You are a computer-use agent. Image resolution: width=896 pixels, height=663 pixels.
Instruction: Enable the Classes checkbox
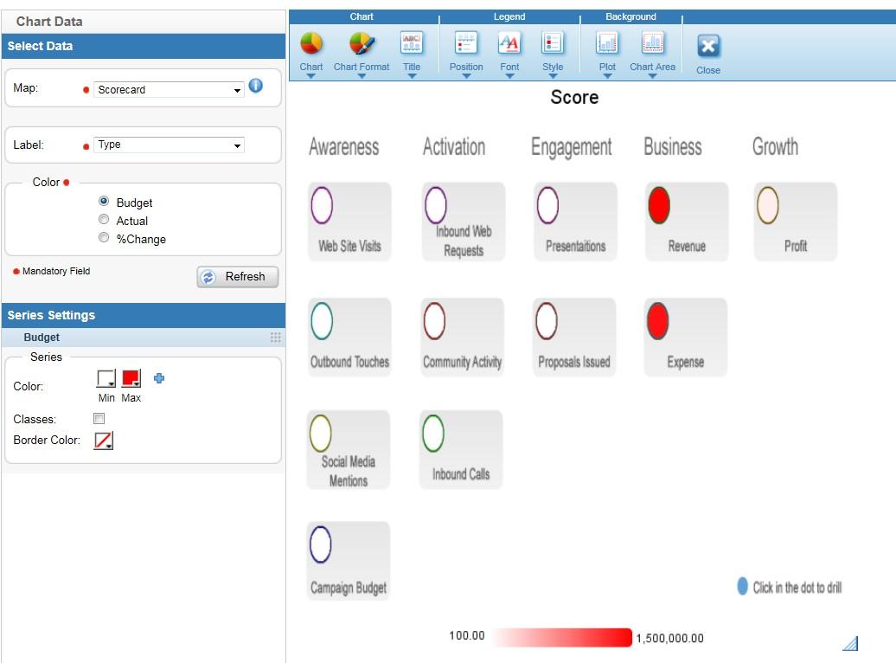tap(99, 419)
